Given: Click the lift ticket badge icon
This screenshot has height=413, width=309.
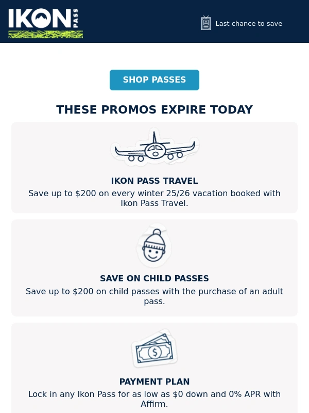Looking at the screenshot, I should (206, 23).
